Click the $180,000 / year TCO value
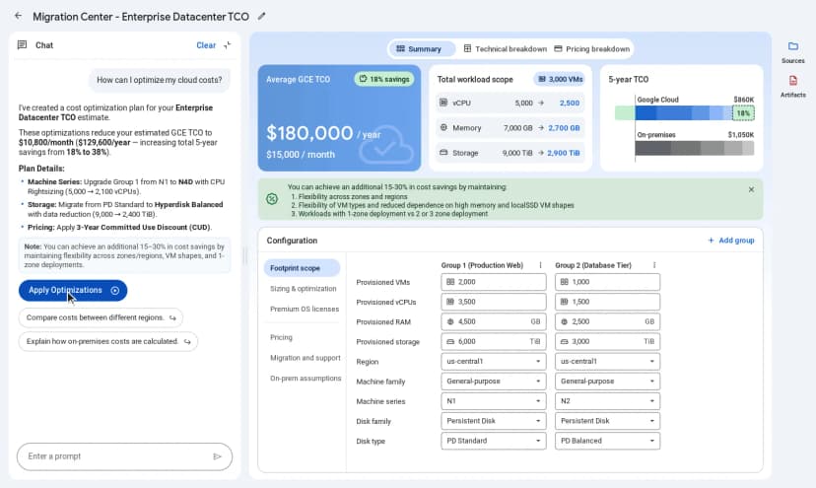This screenshot has height=488, width=816. pos(323,133)
